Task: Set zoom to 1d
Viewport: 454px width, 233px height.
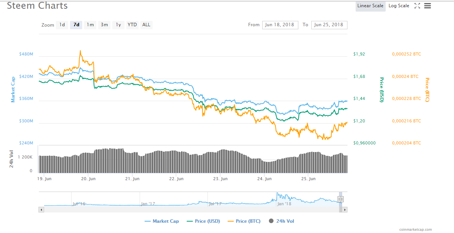Action: pos(62,25)
